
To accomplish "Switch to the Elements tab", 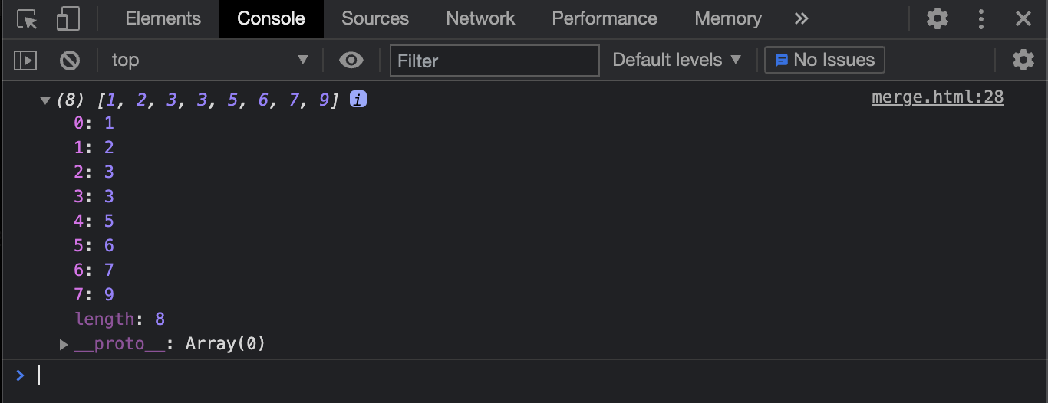I will (x=163, y=19).
